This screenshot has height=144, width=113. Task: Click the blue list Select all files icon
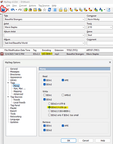[x=55, y=10]
